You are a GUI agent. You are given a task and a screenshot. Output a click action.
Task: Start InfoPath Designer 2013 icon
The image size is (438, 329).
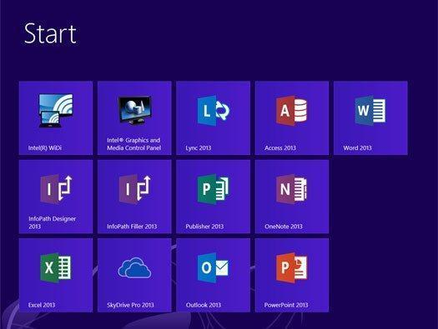(x=56, y=189)
